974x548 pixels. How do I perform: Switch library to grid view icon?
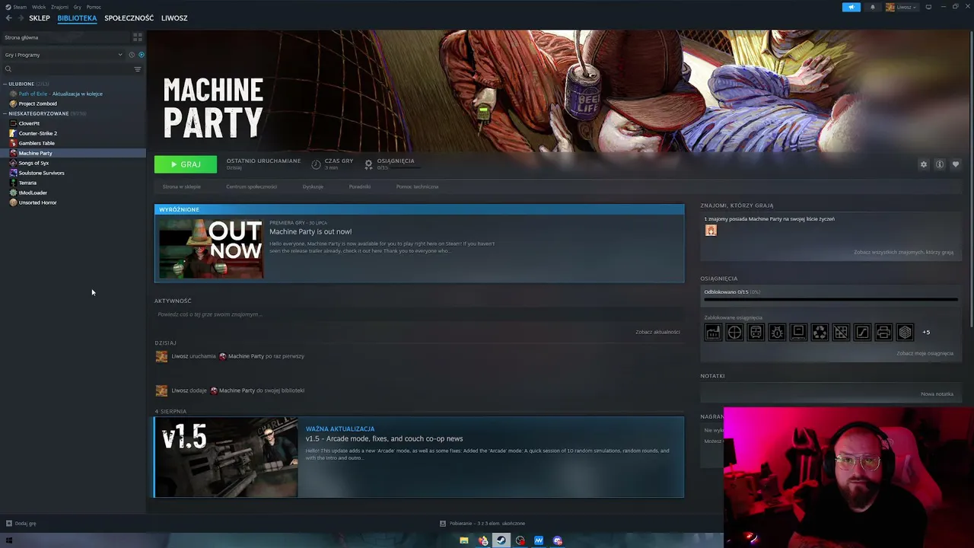pyautogui.click(x=138, y=37)
